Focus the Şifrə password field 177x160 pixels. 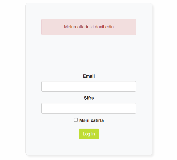coord(89,108)
